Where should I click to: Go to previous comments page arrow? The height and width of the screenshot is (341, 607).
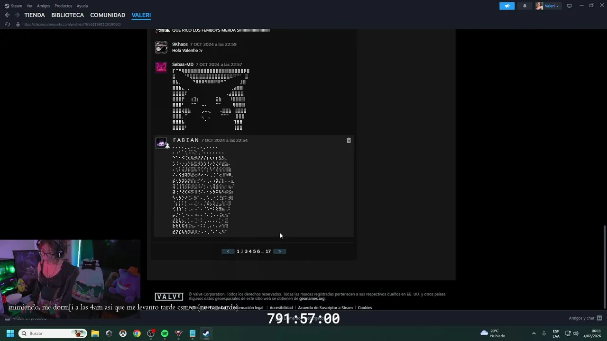pos(228,251)
